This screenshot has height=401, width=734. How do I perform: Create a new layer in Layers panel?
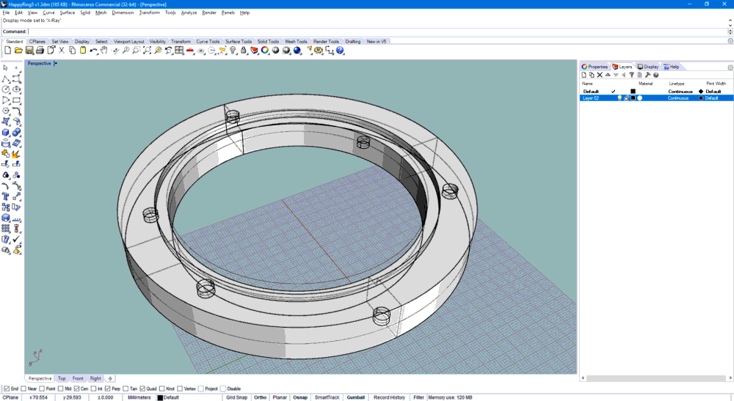(x=584, y=75)
